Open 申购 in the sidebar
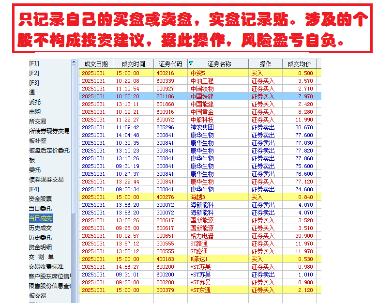Screen dimensions: 378x306 pyautogui.click(x=35, y=112)
